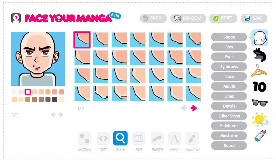Select the Zoom tool
The image size is (276, 162).
(120, 138)
